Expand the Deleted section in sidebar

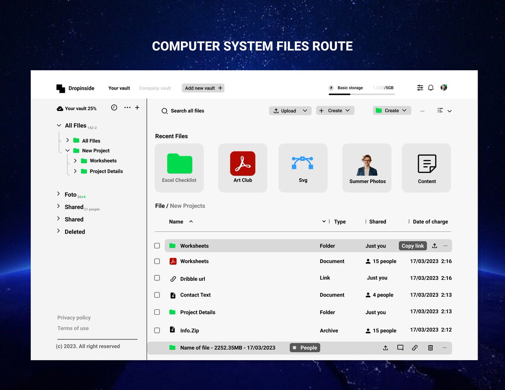58,231
